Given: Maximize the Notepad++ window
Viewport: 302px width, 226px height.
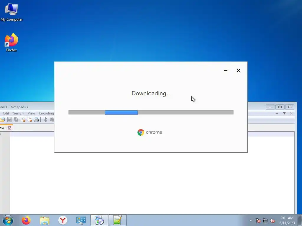Looking at the screenshot, I should (x=280, y=107).
